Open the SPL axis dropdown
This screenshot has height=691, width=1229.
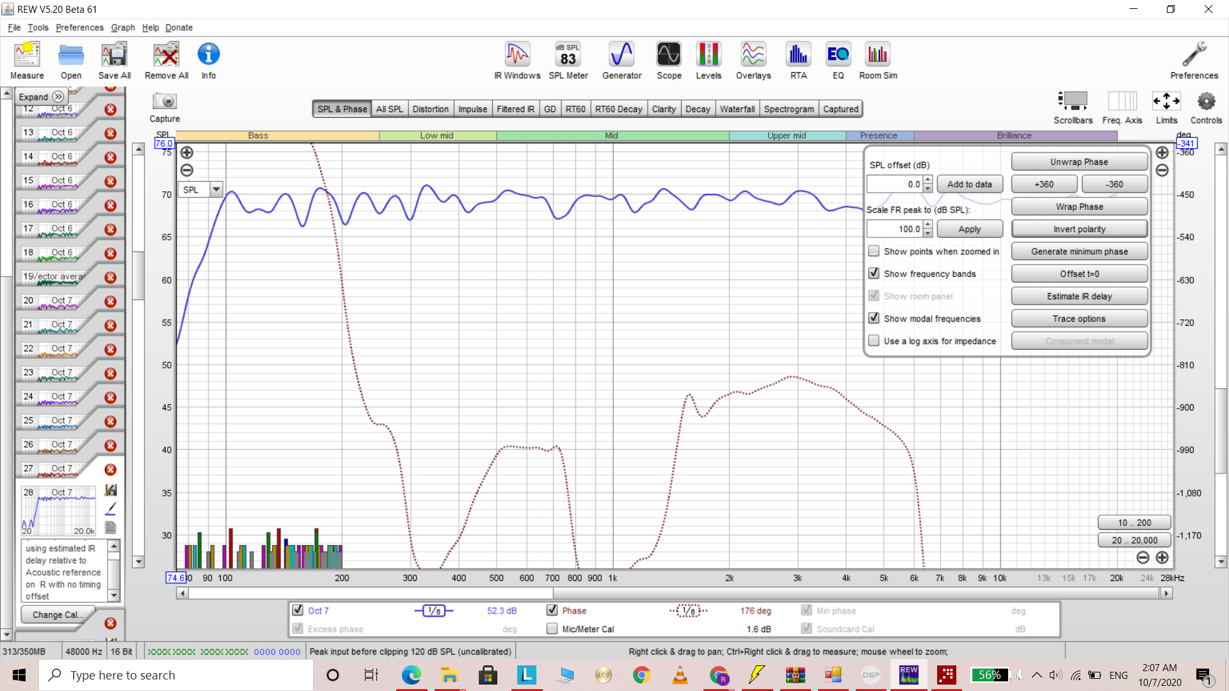pyautogui.click(x=216, y=189)
